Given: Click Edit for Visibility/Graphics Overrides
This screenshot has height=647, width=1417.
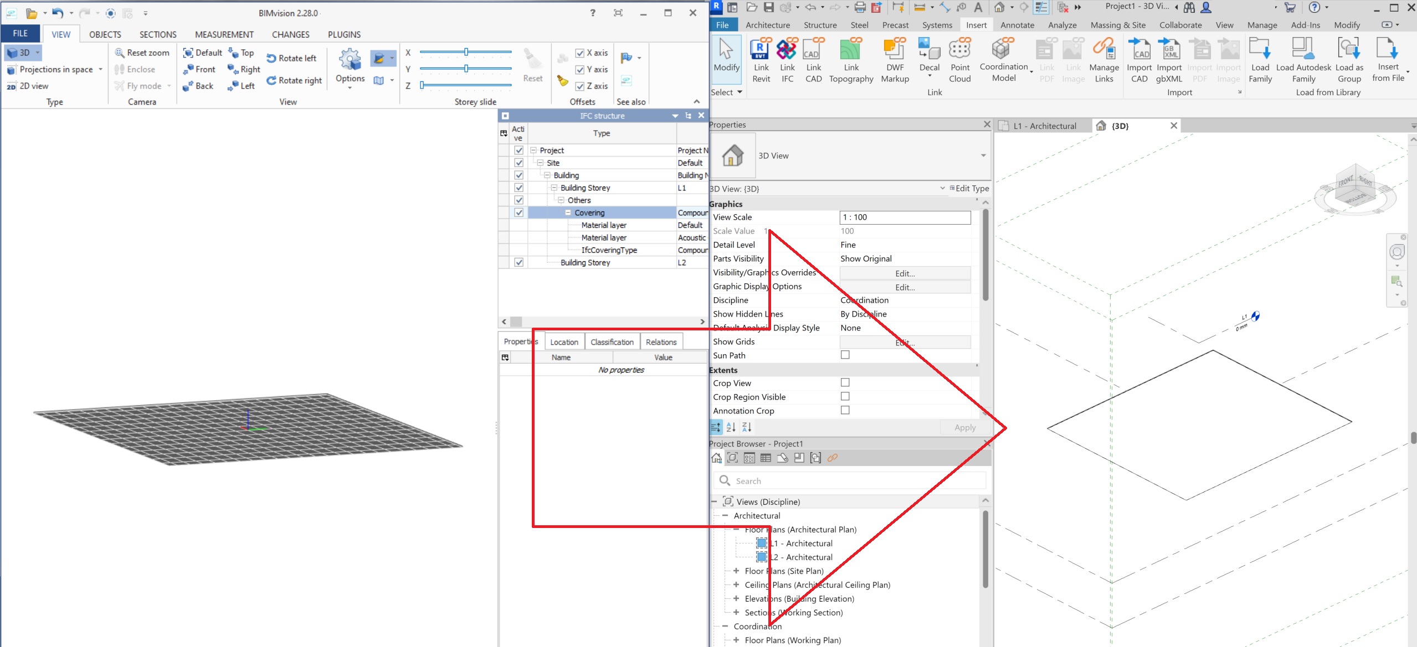Looking at the screenshot, I should [905, 273].
